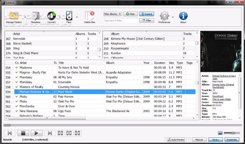This screenshot has height=144, width=245.
Task: Open the Filter Albums dropdown
Action: coord(112,14)
